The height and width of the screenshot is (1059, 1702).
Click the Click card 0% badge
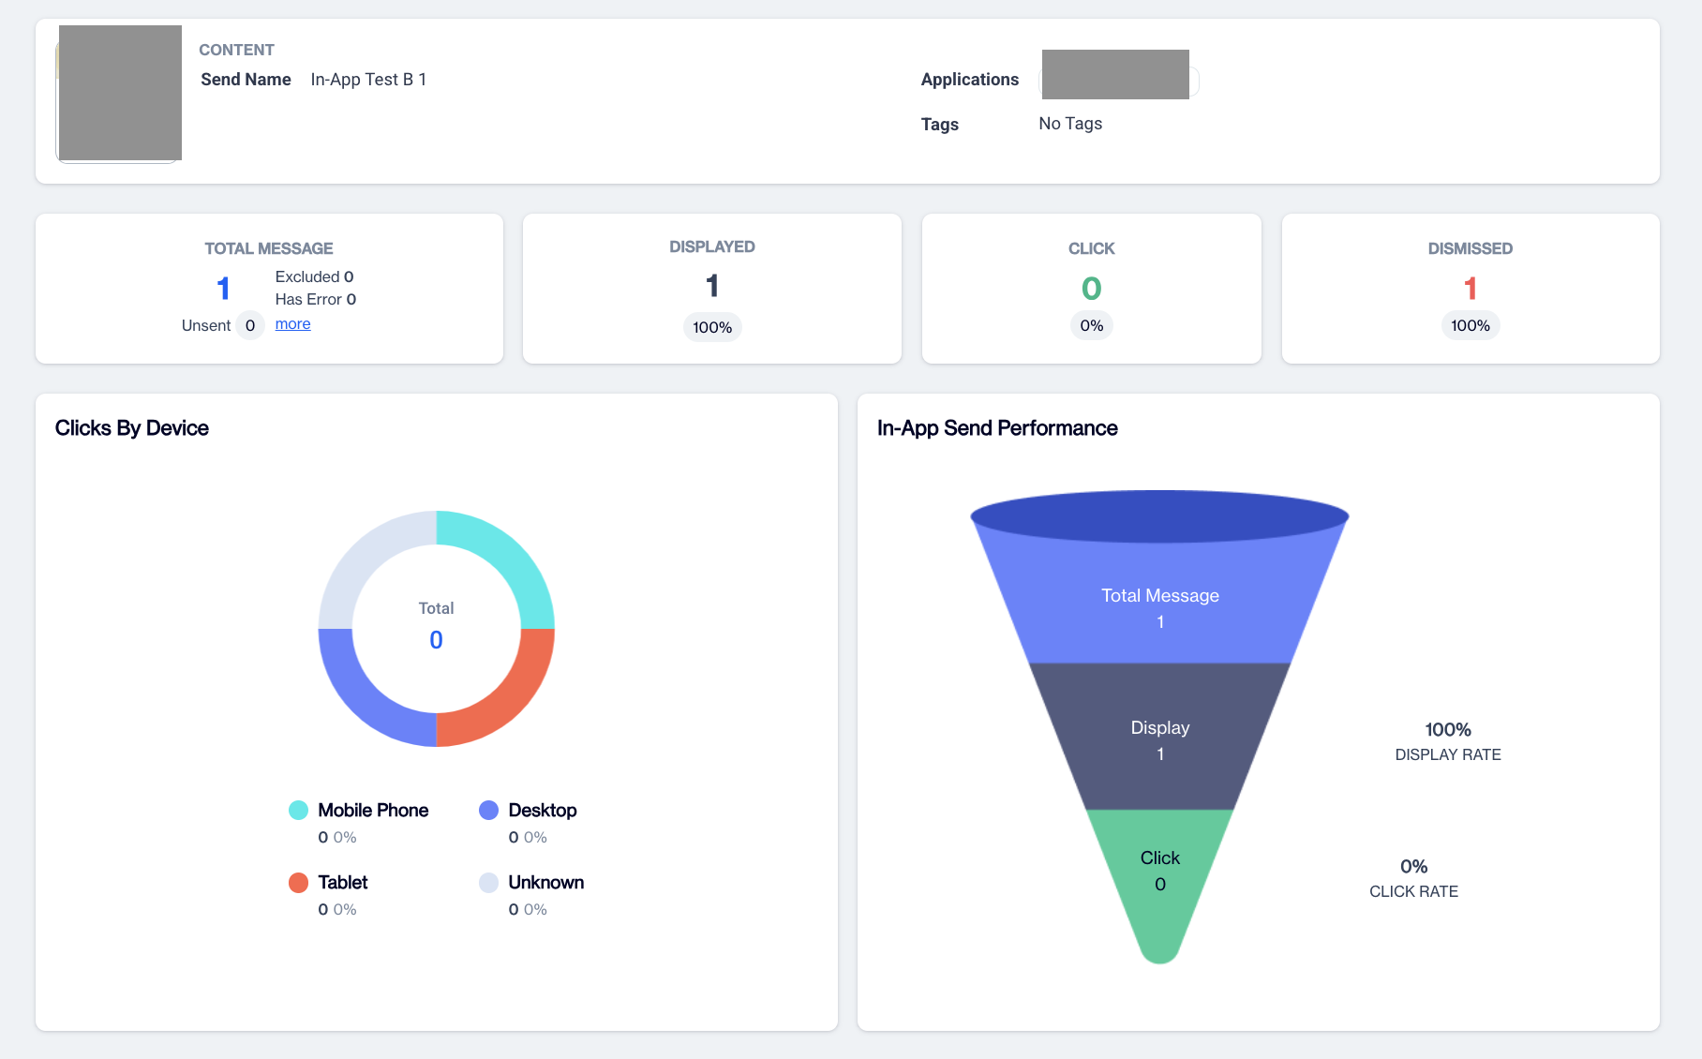point(1092,325)
